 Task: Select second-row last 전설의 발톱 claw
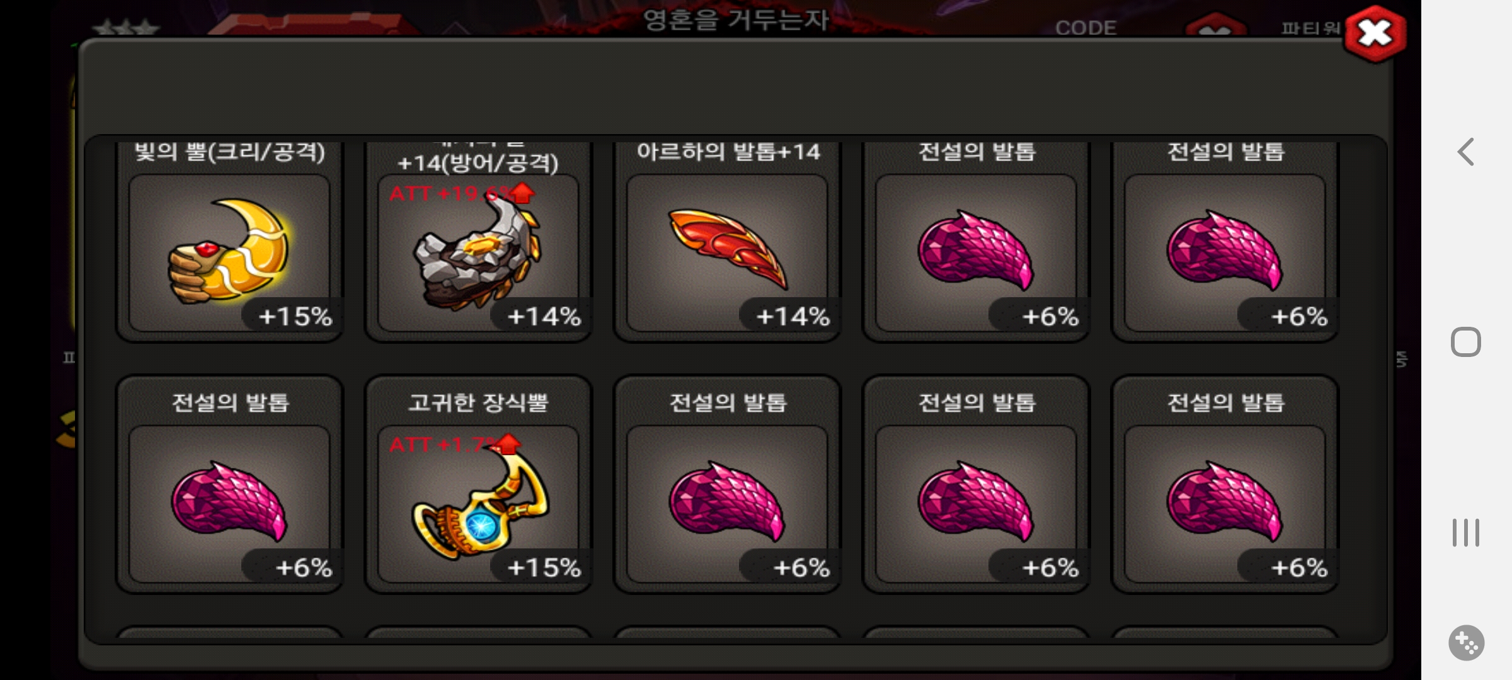[1225, 485]
